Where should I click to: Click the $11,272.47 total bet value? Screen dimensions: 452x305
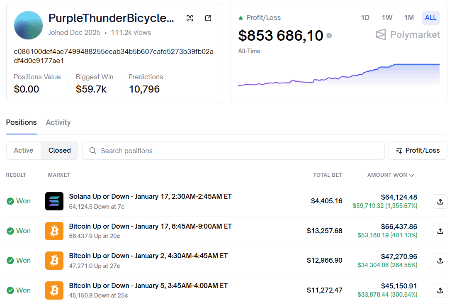[324, 290]
